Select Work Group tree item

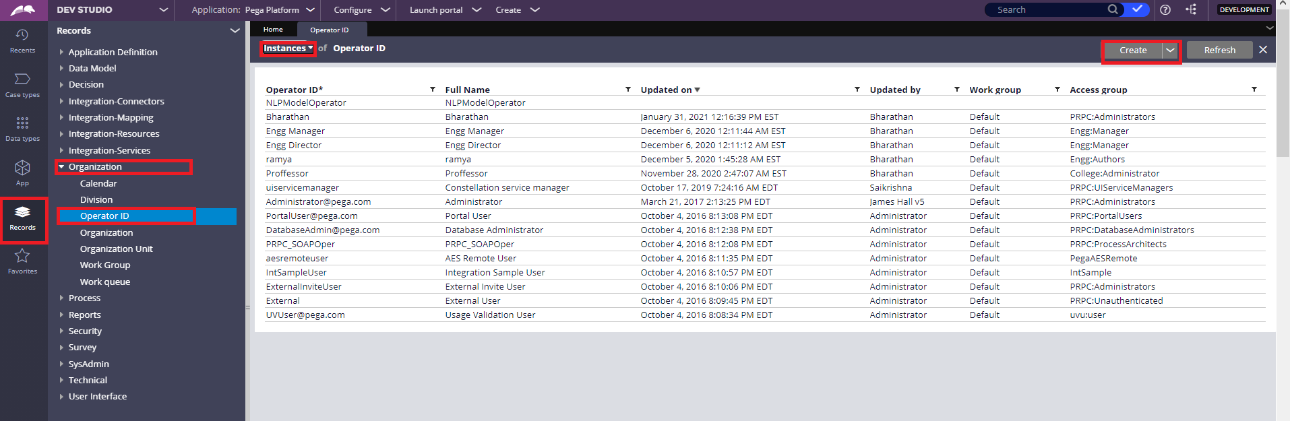coord(105,265)
